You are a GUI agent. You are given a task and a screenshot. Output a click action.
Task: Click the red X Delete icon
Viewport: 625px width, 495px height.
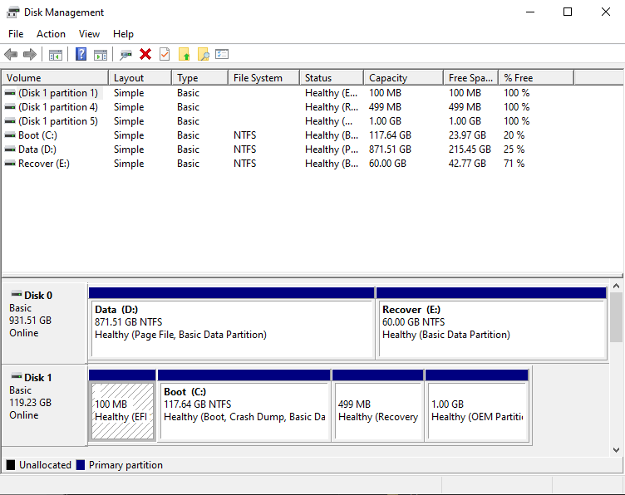(x=145, y=54)
